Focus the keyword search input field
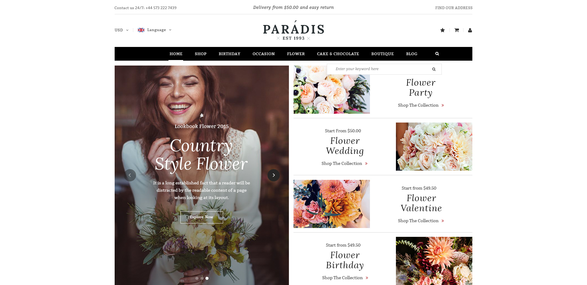Image resolution: width=587 pixels, height=285 pixels. tap(379, 69)
